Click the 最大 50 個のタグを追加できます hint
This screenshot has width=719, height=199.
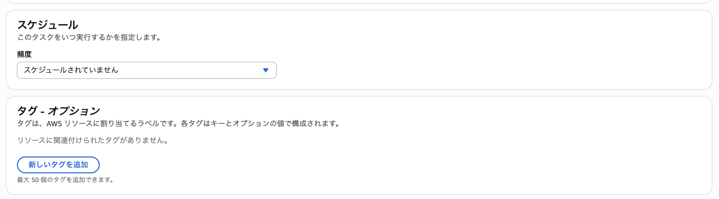pos(66,180)
